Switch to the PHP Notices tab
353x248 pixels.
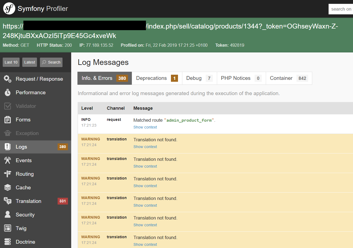(x=241, y=78)
